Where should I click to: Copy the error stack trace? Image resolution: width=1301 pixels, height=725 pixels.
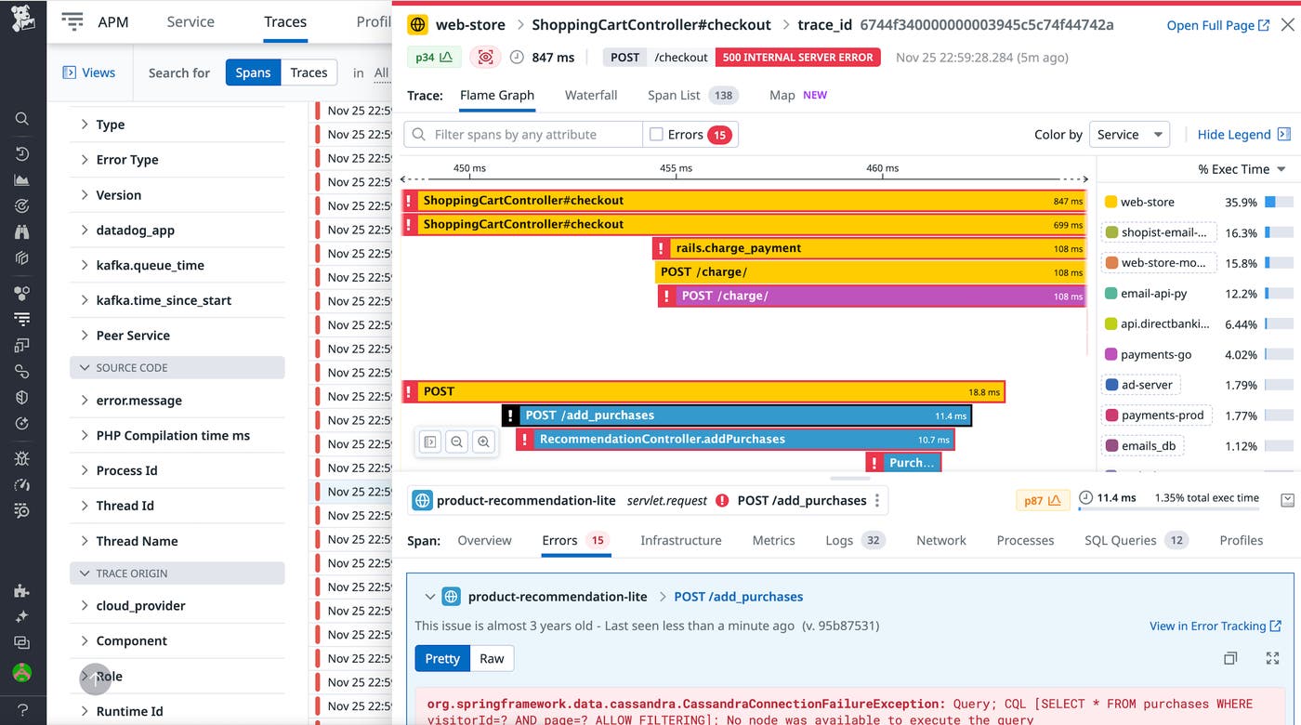[x=1230, y=658]
